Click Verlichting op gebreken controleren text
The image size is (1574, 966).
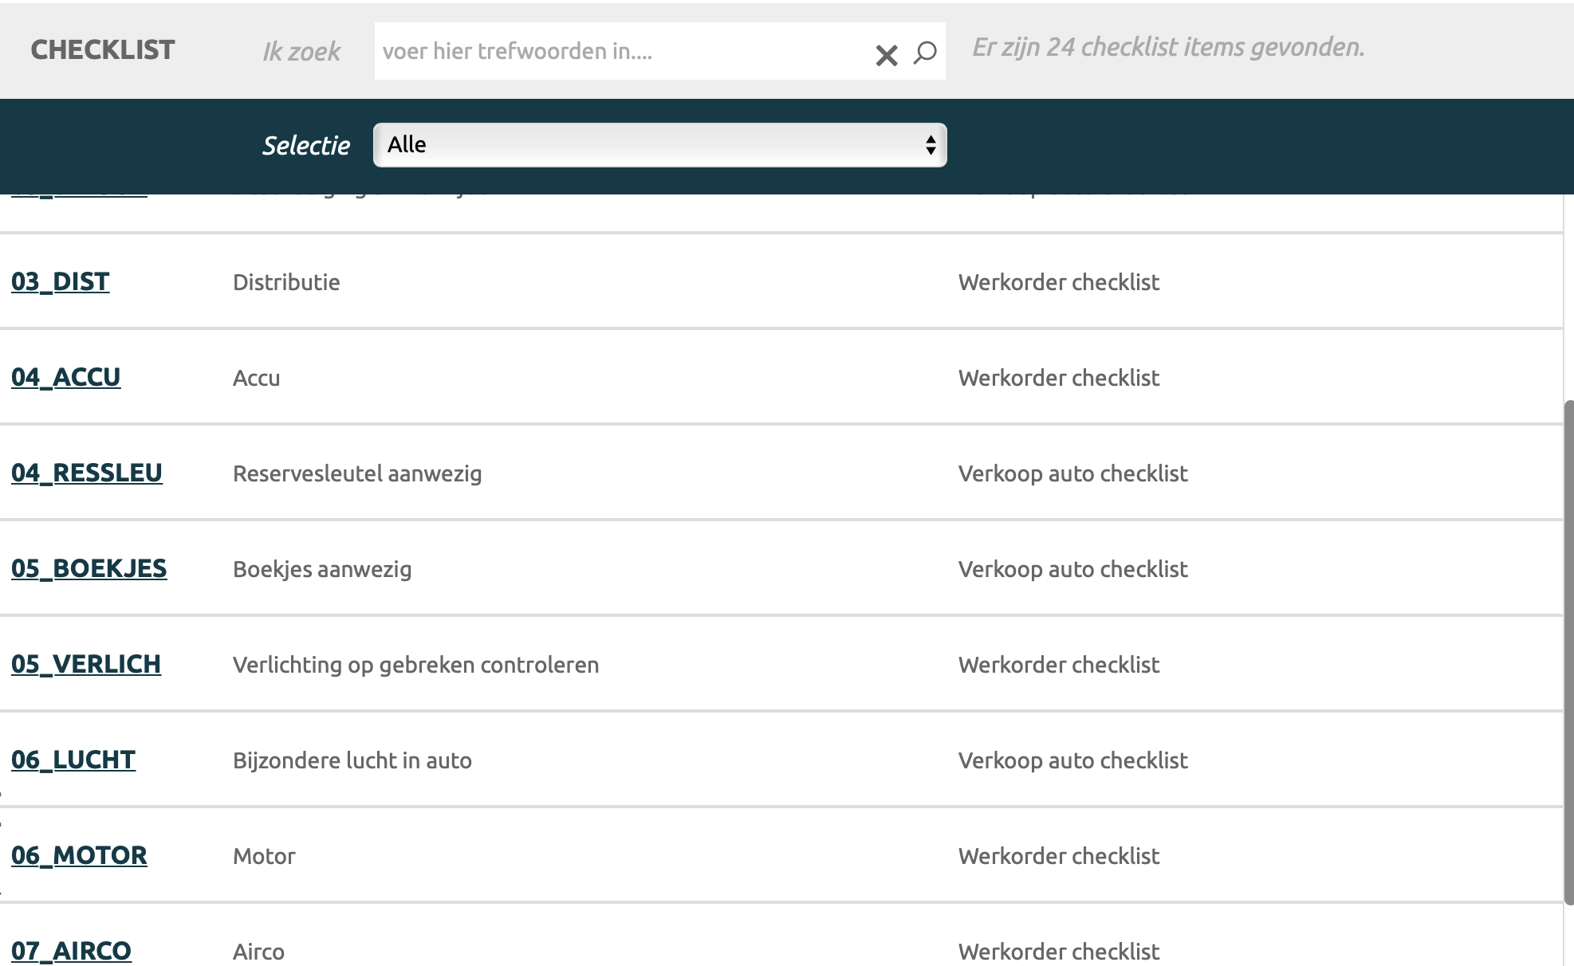415,665
